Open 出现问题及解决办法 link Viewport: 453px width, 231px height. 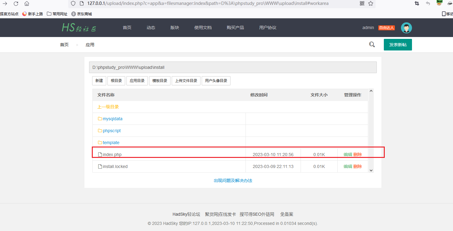tap(233, 181)
